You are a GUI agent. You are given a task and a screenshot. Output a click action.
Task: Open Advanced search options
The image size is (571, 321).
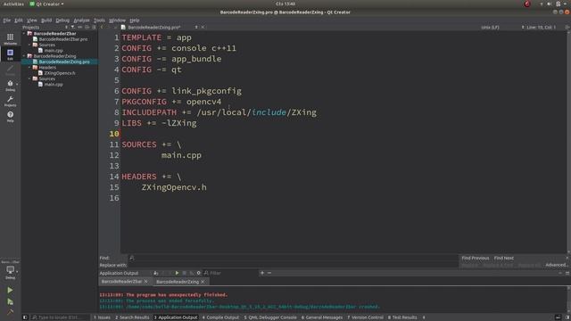point(557,265)
